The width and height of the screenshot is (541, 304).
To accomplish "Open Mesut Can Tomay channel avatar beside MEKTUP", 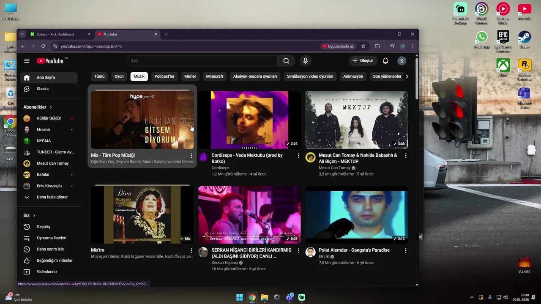I will (x=311, y=157).
